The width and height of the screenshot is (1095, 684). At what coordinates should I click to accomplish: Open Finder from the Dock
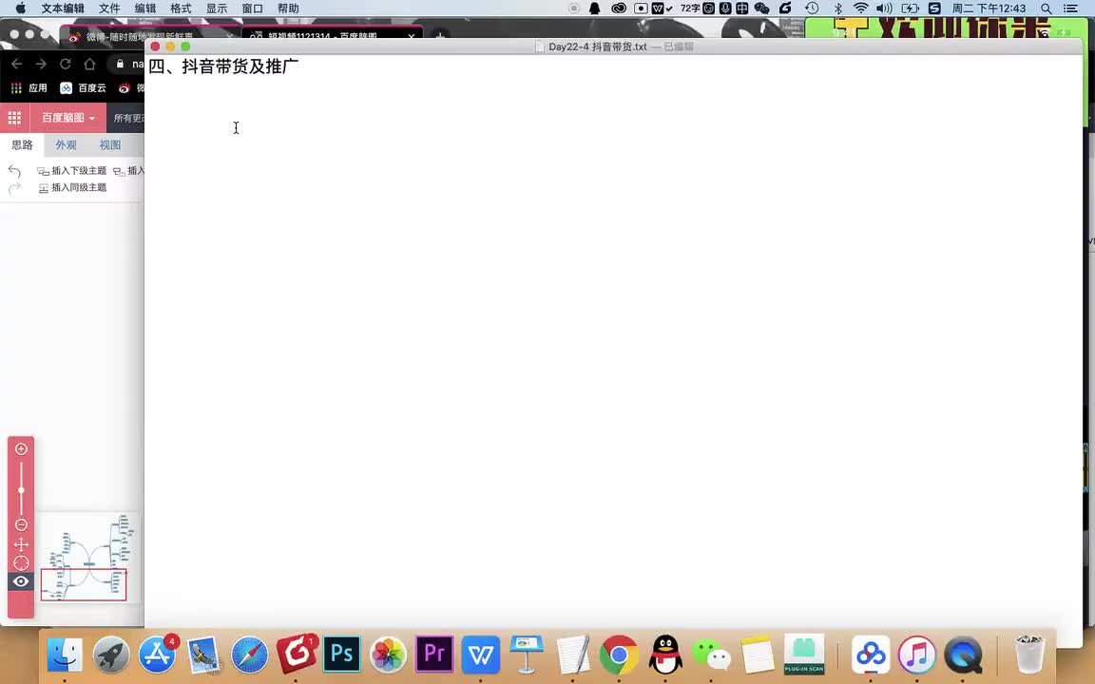pos(65,655)
